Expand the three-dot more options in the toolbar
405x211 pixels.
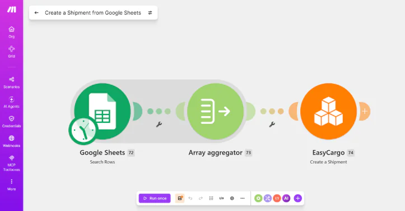[x=243, y=198]
